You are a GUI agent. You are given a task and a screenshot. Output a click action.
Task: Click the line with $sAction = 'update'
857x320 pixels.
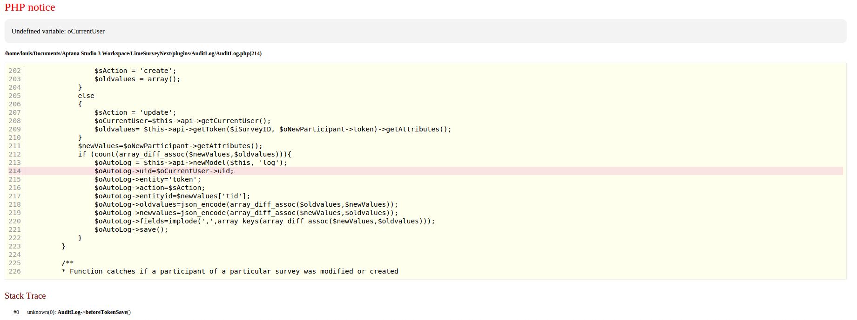[135, 112]
